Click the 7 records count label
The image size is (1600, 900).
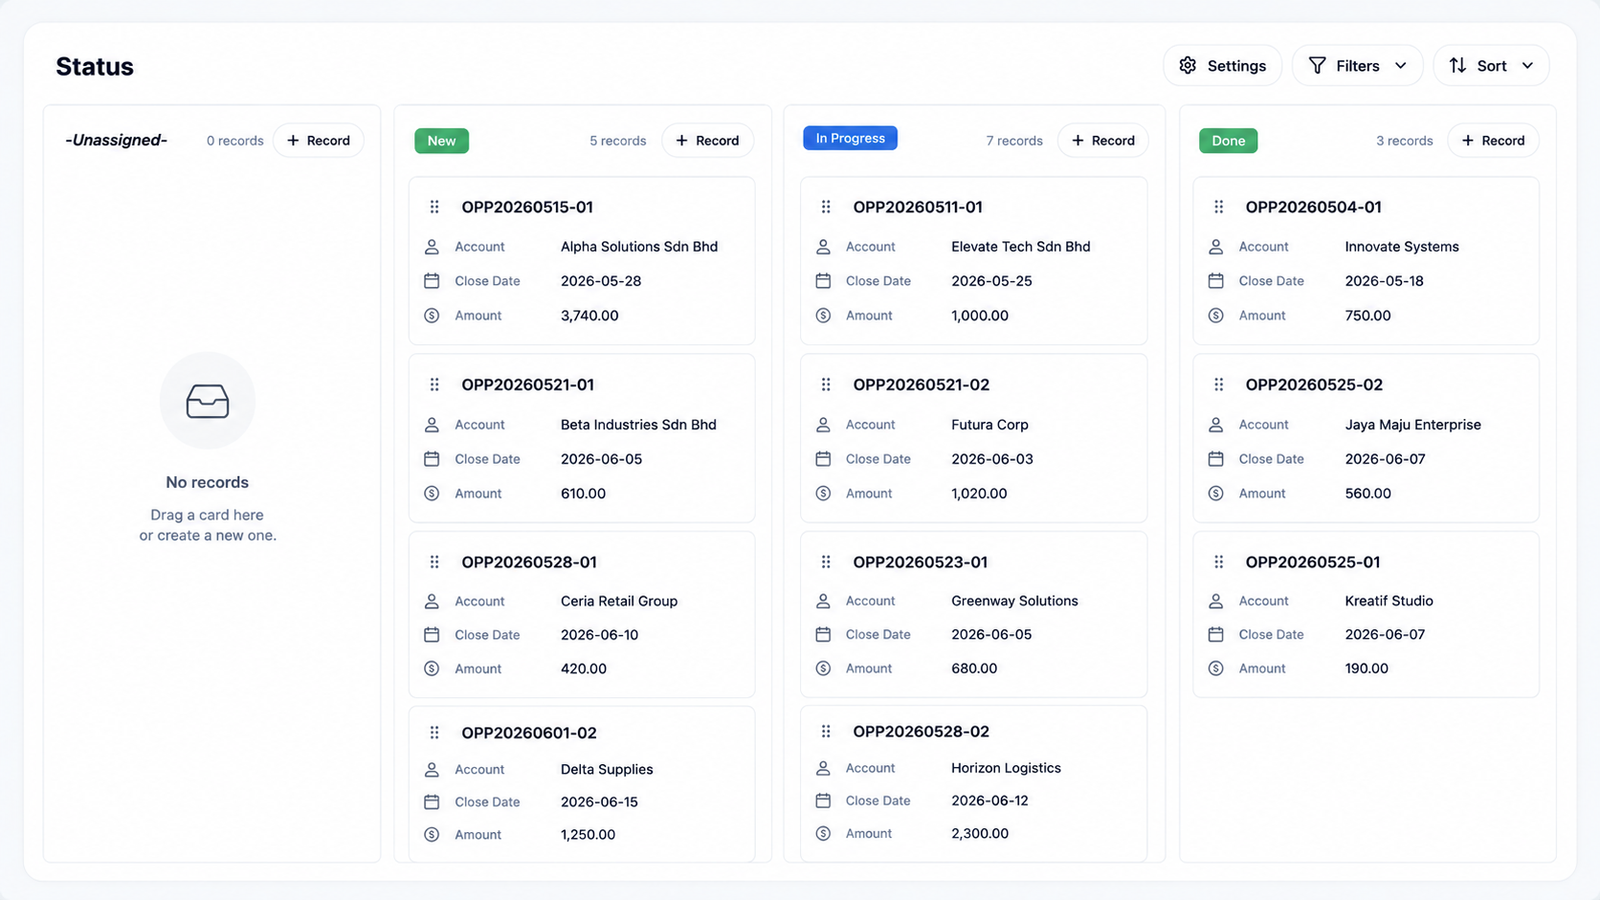(1014, 141)
